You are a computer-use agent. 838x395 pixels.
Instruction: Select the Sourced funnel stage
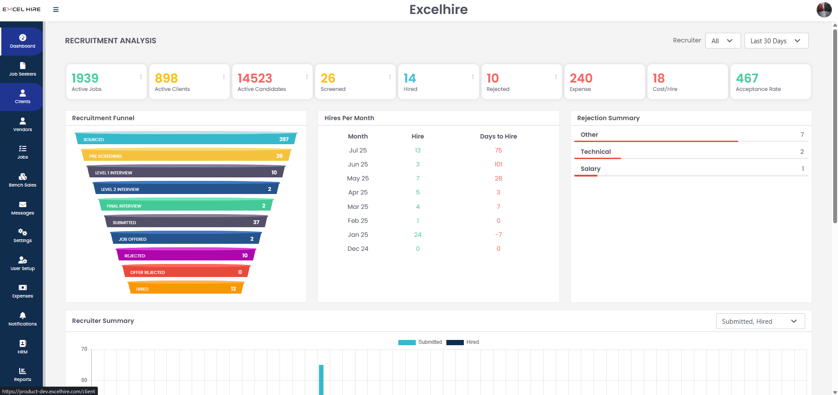click(x=186, y=139)
